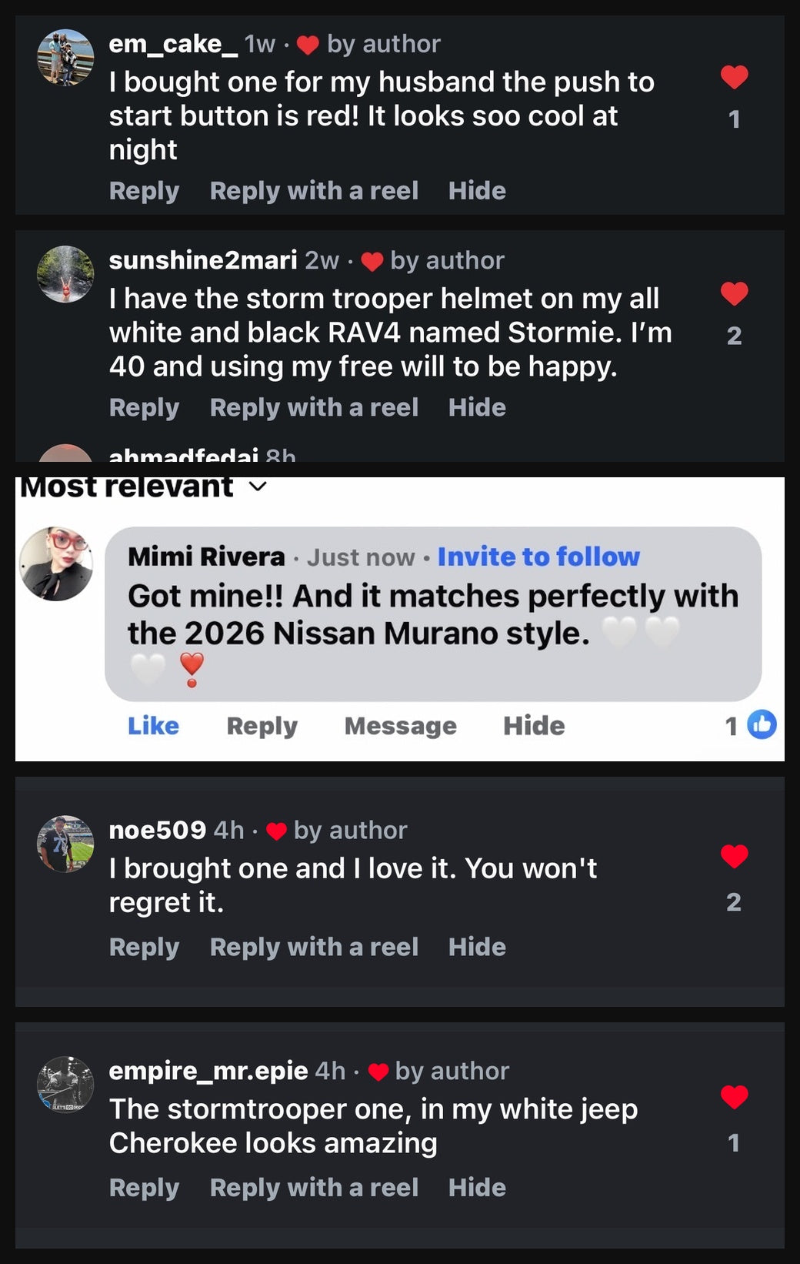View Mimi Rivera's profile photo
800x1264 pixels.
coord(56,563)
